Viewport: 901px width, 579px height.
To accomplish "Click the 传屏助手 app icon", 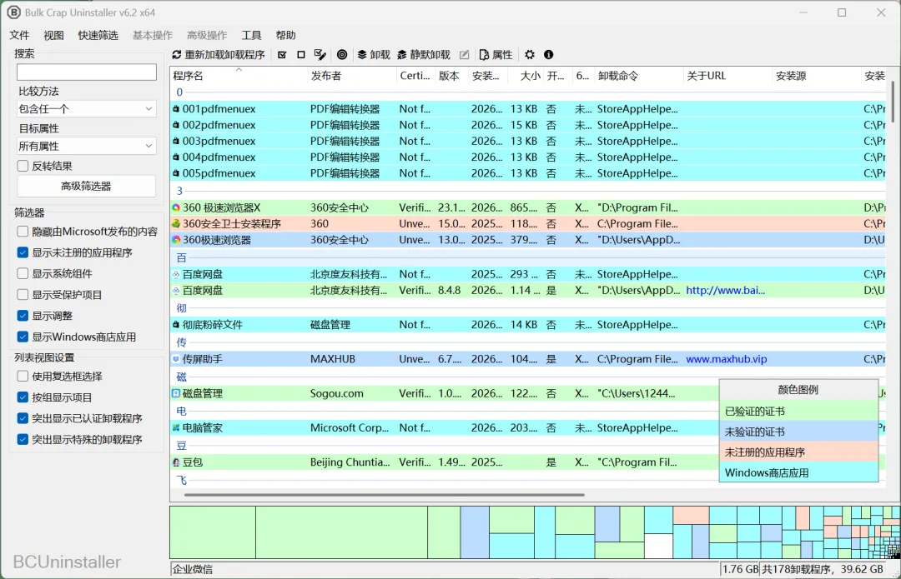I will pos(176,359).
